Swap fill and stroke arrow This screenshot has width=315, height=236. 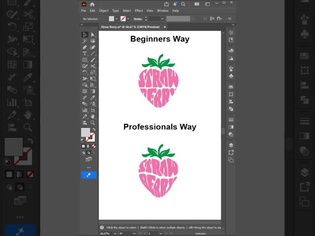[x=94, y=129]
